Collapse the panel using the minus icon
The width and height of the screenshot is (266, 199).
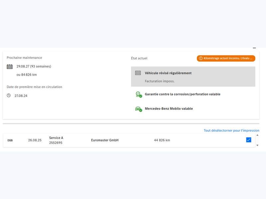coord(254,48)
